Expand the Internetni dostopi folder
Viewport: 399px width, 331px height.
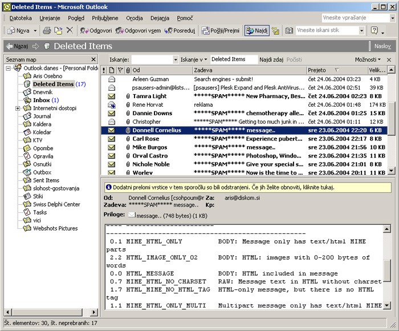click(18, 108)
